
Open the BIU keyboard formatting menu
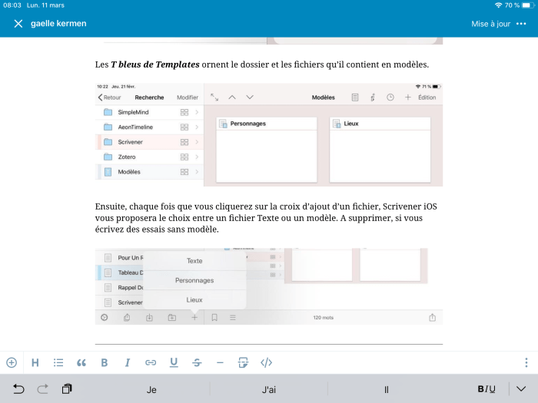pyautogui.click(x=487, y=389)
